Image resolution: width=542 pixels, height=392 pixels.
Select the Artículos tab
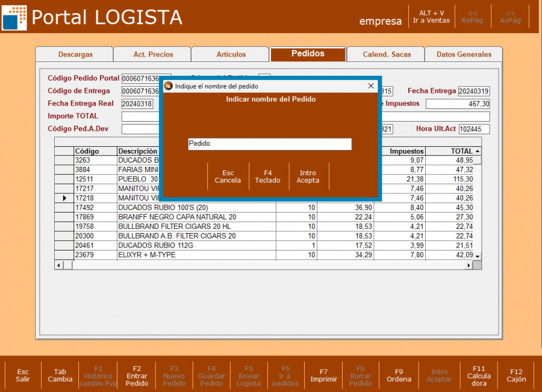[231, 54]
